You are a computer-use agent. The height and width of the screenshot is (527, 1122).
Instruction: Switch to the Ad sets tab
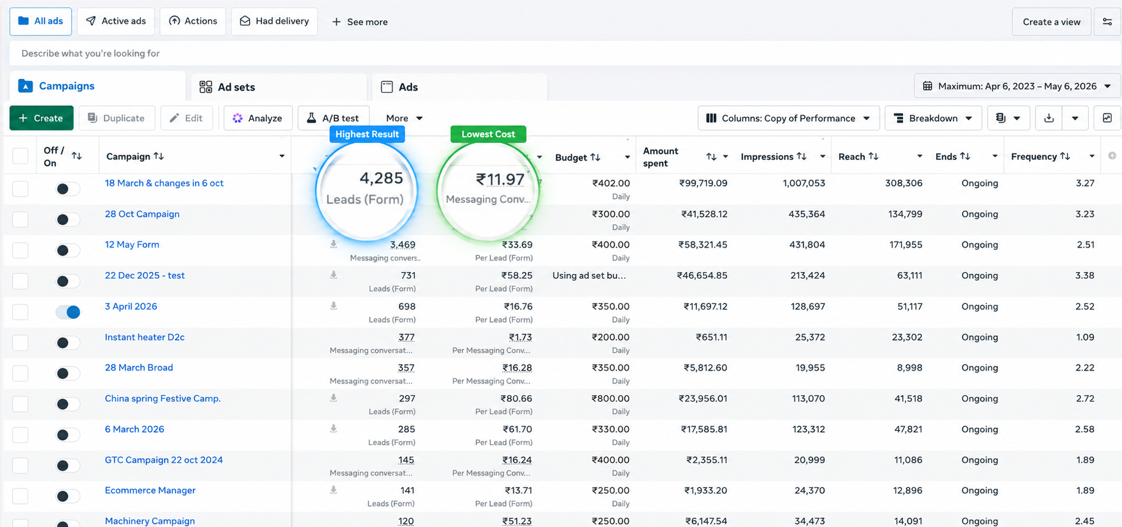tap(279, 87)
